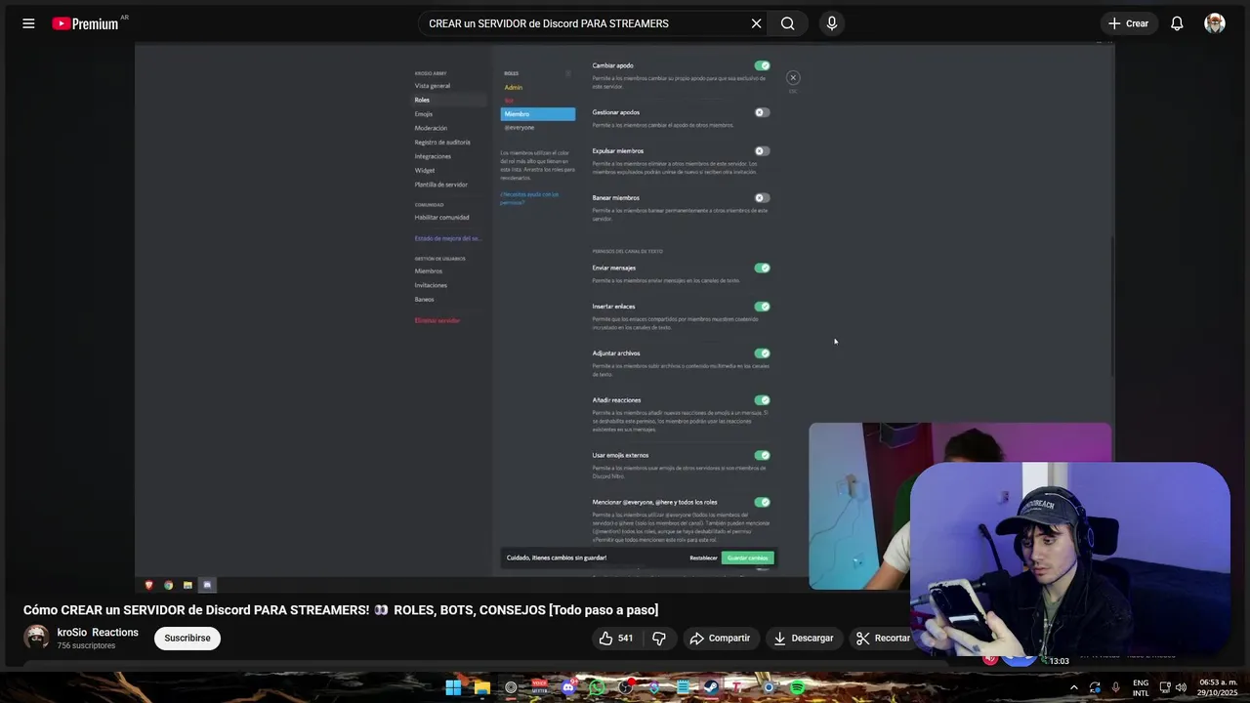1250x703 pixels.
Task: Open the YouTube guide hamburger menu
Action: pyautogui.click(x=28, y=23)
